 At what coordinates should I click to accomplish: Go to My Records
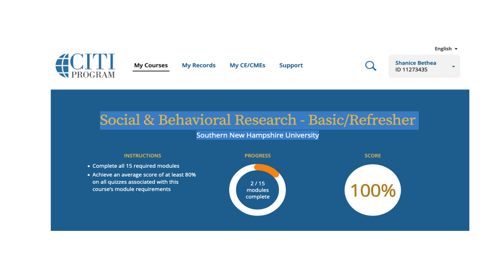pos(198,65)
